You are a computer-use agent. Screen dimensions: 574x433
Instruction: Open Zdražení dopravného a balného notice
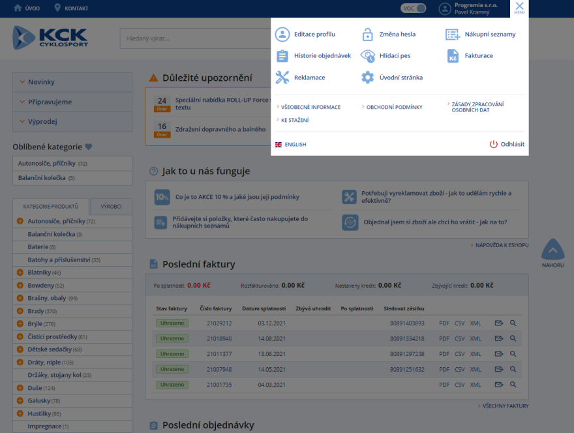point(220,129)
